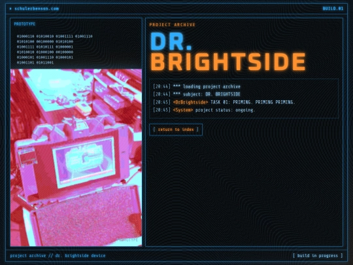353x265 pixels.
Task: Select 'project status: ongoing.' text
Action: pyautogui.click(x=225, y=110)
